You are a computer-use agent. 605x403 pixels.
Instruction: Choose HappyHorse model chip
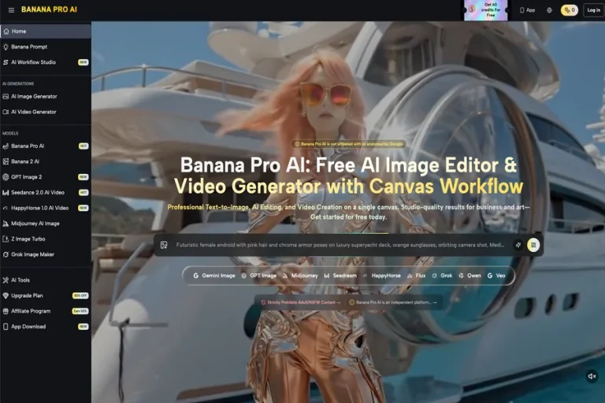point(381,275)
